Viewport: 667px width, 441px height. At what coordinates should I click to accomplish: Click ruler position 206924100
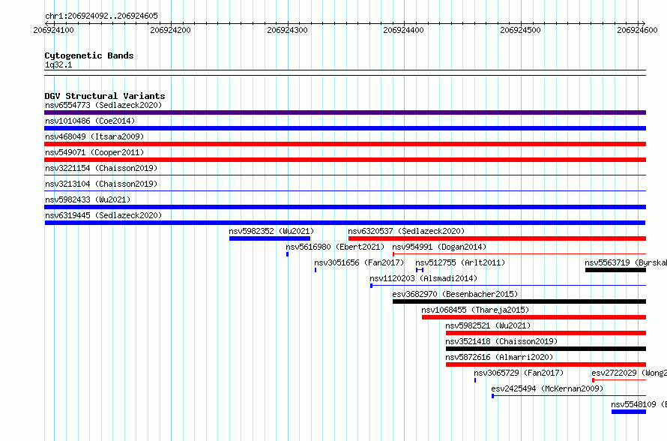54,30
